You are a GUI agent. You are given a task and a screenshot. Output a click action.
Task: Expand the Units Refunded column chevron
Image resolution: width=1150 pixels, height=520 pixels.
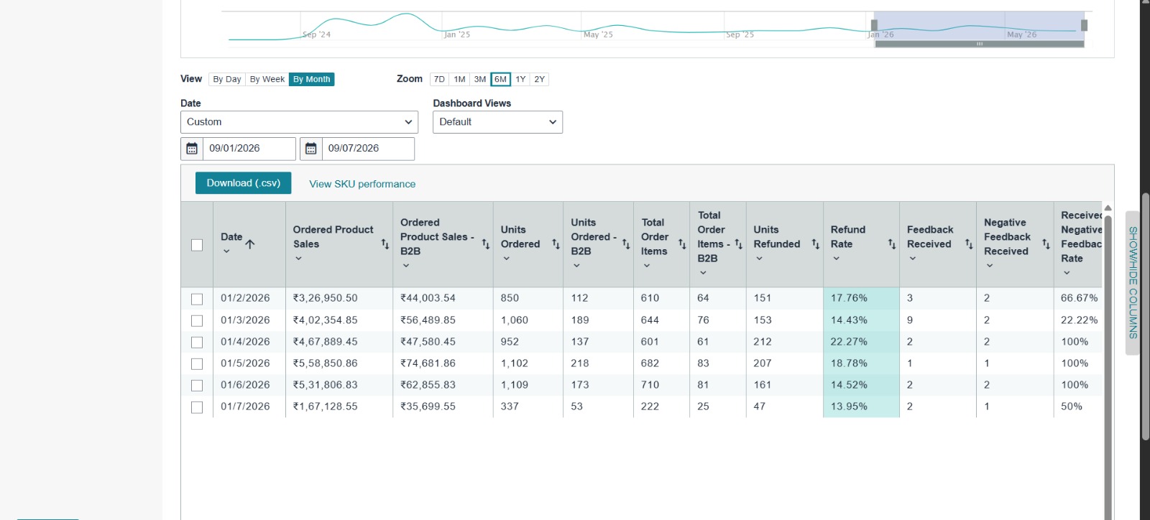(759, 259)
